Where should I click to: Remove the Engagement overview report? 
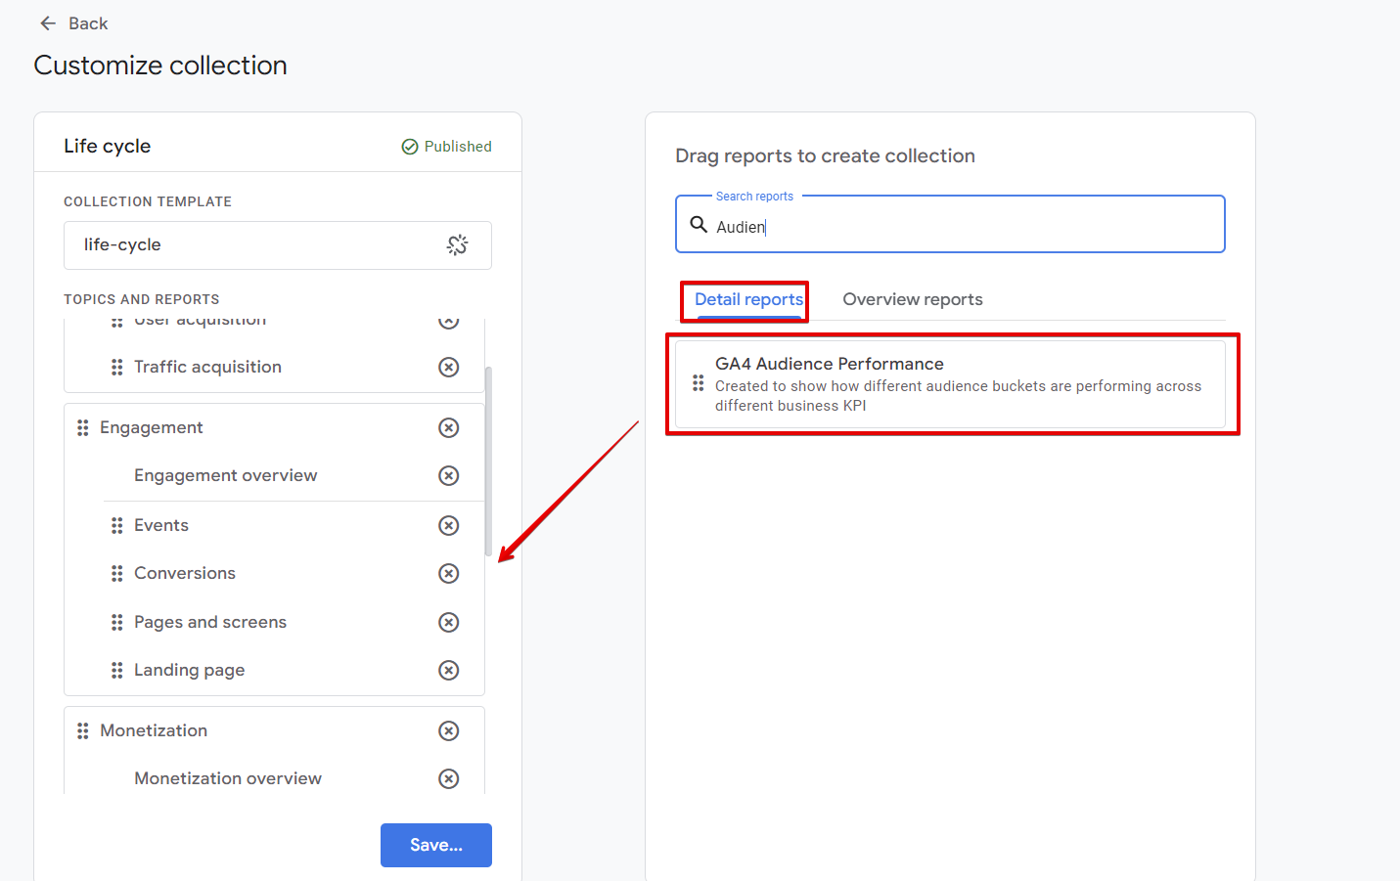(x=448, y=475)
